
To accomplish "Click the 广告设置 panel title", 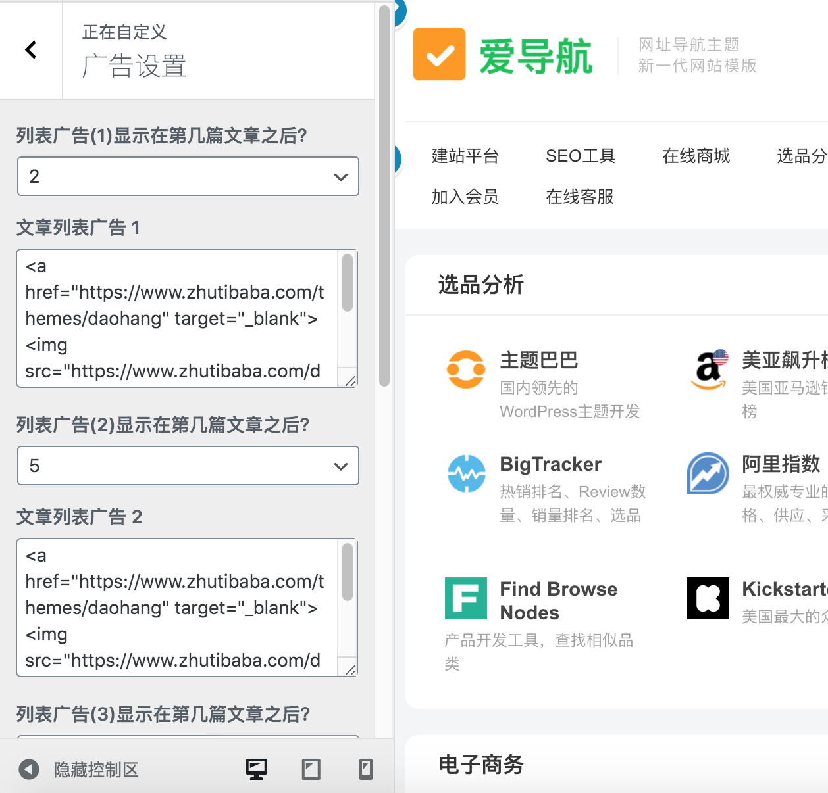I will coord(134,66).
